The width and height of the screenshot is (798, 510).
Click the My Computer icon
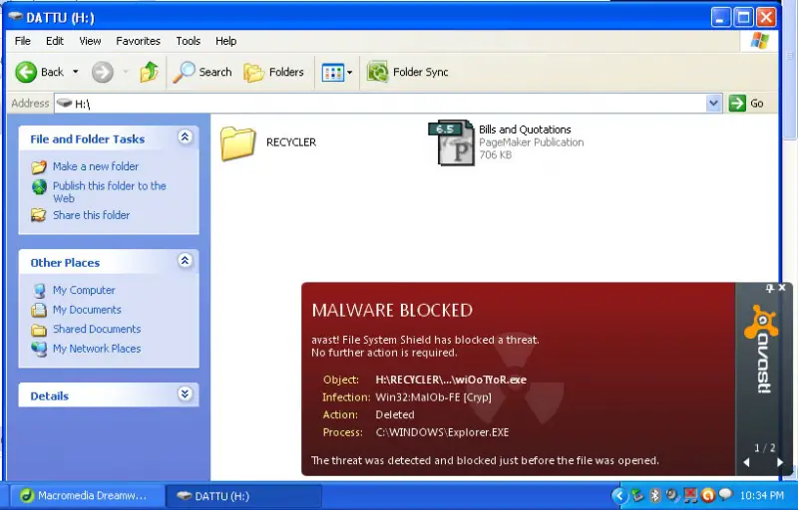39,291
